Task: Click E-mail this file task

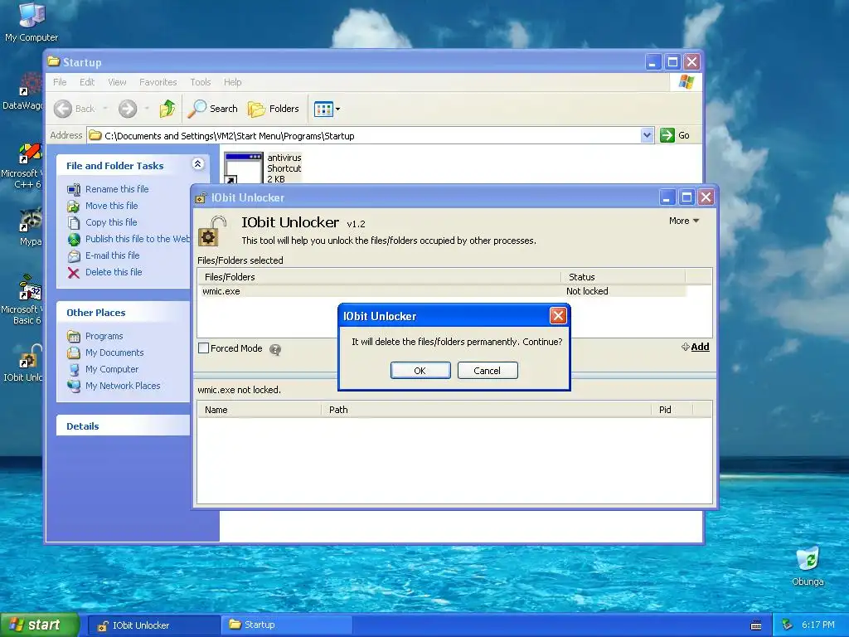Action: (104, 255)
